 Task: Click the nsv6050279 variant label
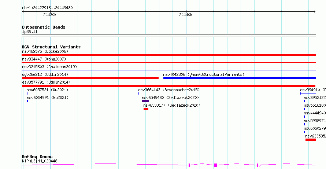[315, 128]
